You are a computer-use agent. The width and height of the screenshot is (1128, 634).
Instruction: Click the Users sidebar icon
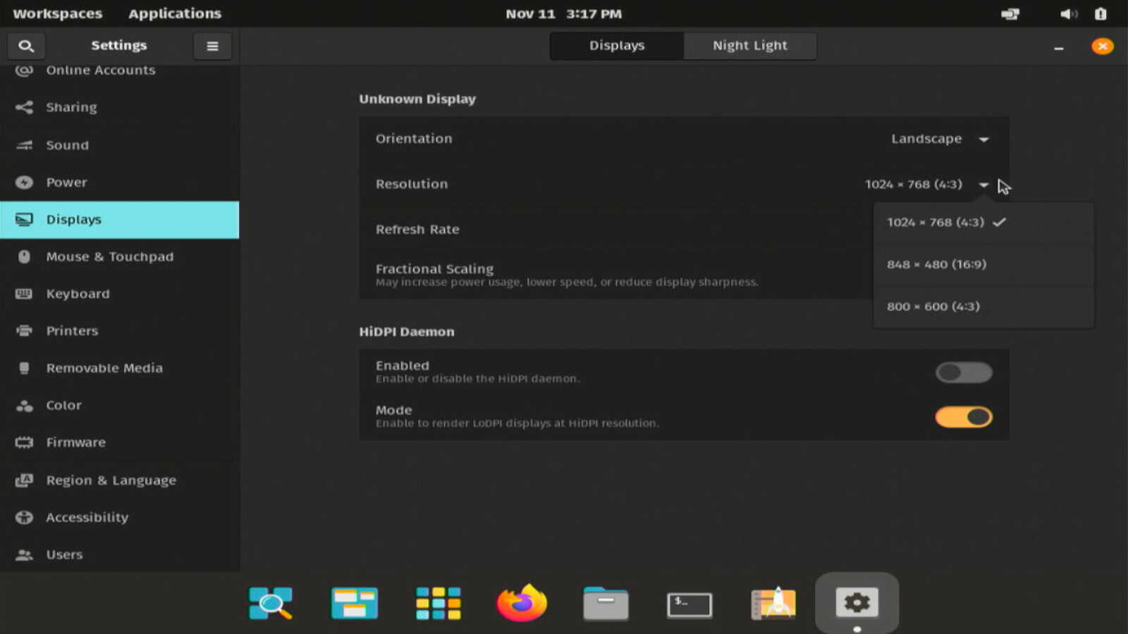[x=24, y=554]
